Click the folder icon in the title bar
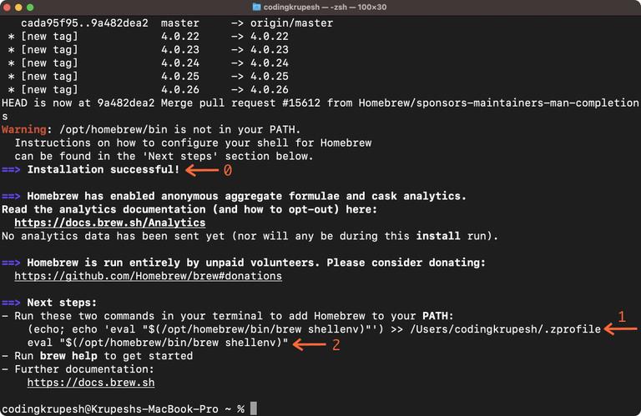Image resolution: width=641 pixels, height=416 pixels. tap(256, 7)
